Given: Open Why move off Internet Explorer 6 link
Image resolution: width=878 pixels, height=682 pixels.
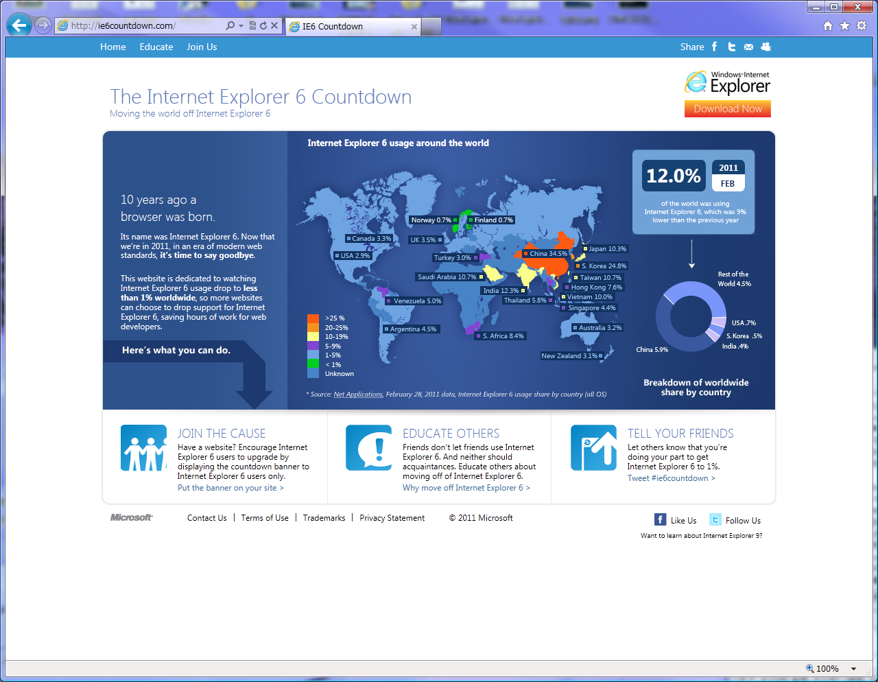Looking at the screenshot, I should pyautogui.click(x=466, y=488).
